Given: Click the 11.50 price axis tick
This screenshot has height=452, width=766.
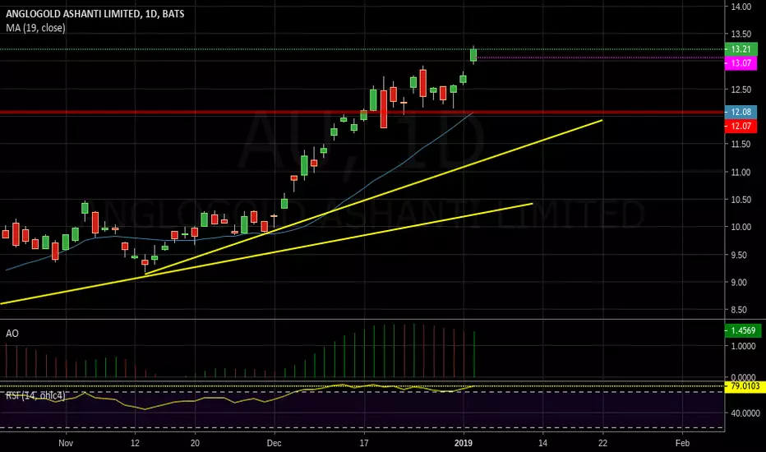Looking at the screenshot, I should click(741, 144).
